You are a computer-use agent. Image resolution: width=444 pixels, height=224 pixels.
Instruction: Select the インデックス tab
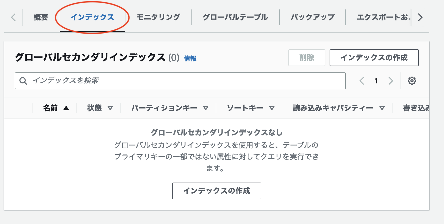click(x=92, y=17)
